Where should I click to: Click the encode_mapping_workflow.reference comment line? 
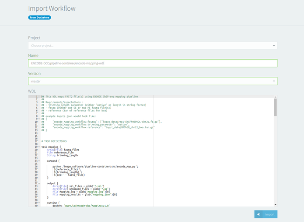[x=98, y=127]
